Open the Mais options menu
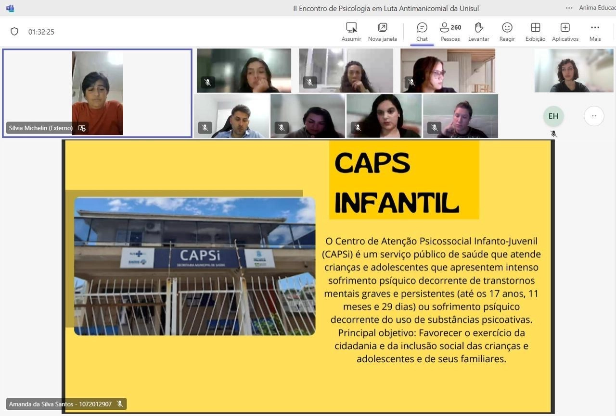The height and width of the screenshot is (416, 616). click(595, 32)
